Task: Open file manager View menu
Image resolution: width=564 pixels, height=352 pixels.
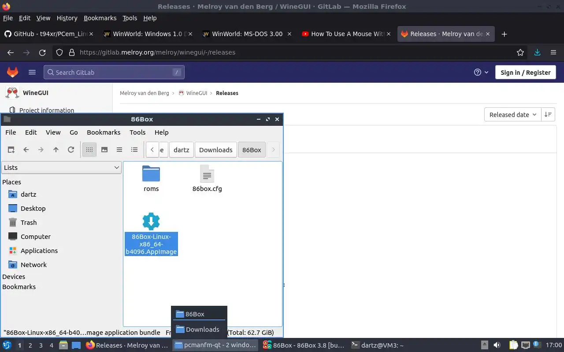Action: 53,132
